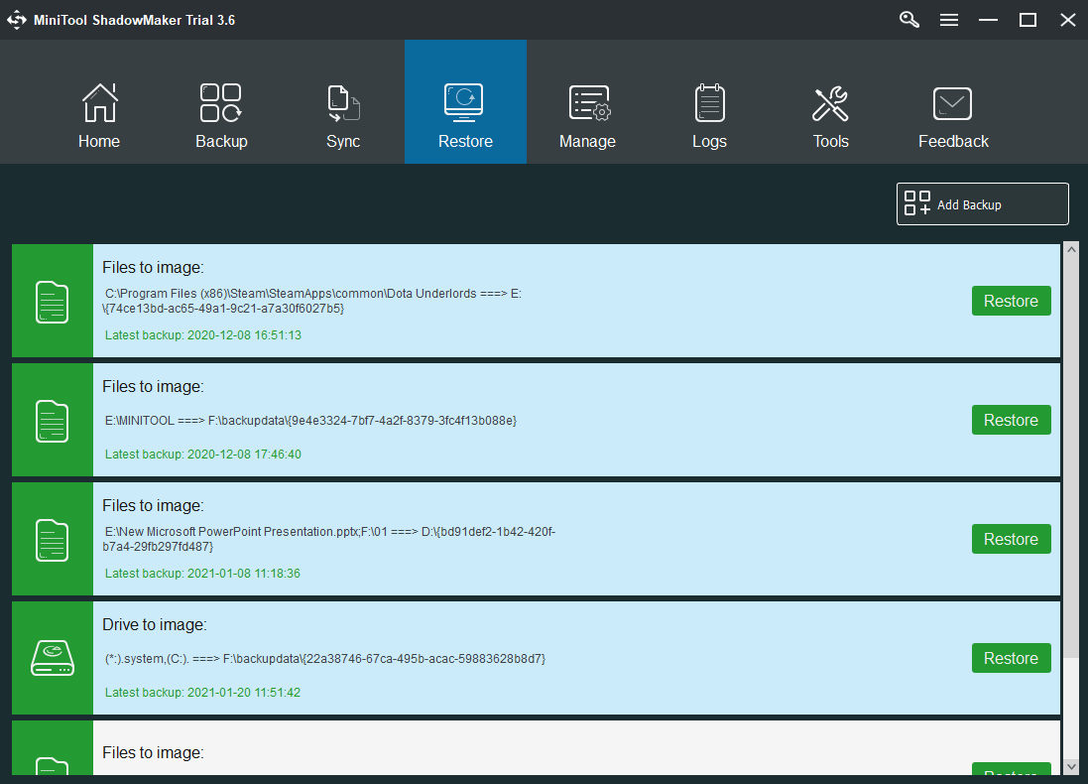The image size is (1088, 784).
Task: Open the Logs clipboard icon
Action: click(x=710, y=103)
